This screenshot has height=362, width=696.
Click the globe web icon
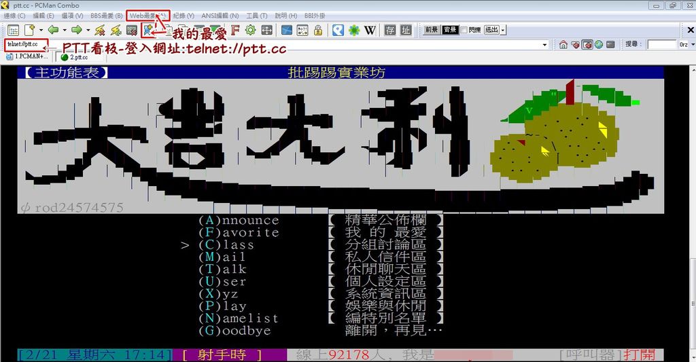(599, 44)
